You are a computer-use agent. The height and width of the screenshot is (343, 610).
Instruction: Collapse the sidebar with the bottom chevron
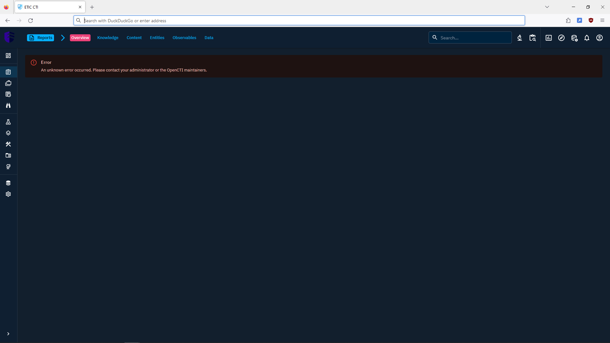tap(8, 334)
